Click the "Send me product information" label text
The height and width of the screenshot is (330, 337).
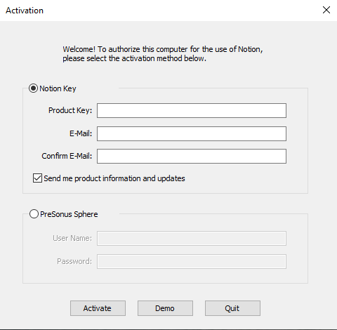tap(92, 178)
